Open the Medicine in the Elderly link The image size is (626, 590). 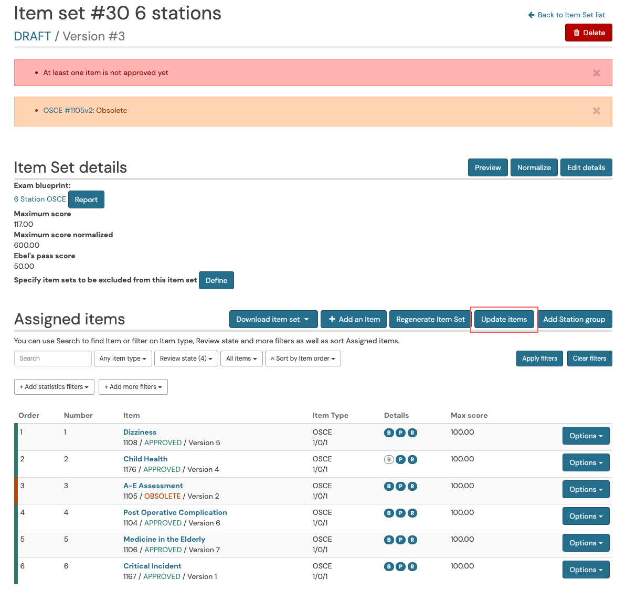[x=164, y=539]
